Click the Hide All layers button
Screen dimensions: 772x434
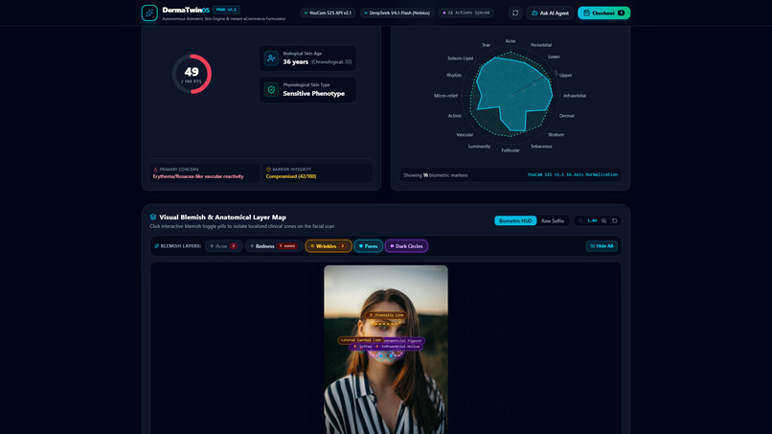point(602,246)
